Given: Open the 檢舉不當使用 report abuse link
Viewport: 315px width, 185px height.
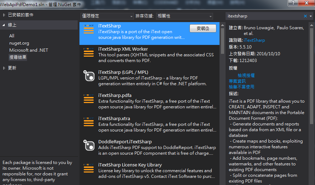Looking at the screenshot, I should 242,87.
